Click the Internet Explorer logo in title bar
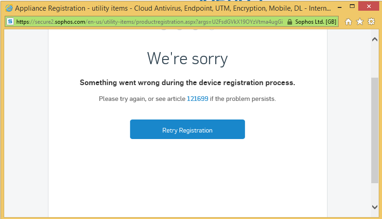Image resolution: width=382 pixels, height=219 pixels. click(x=9, y=8)
